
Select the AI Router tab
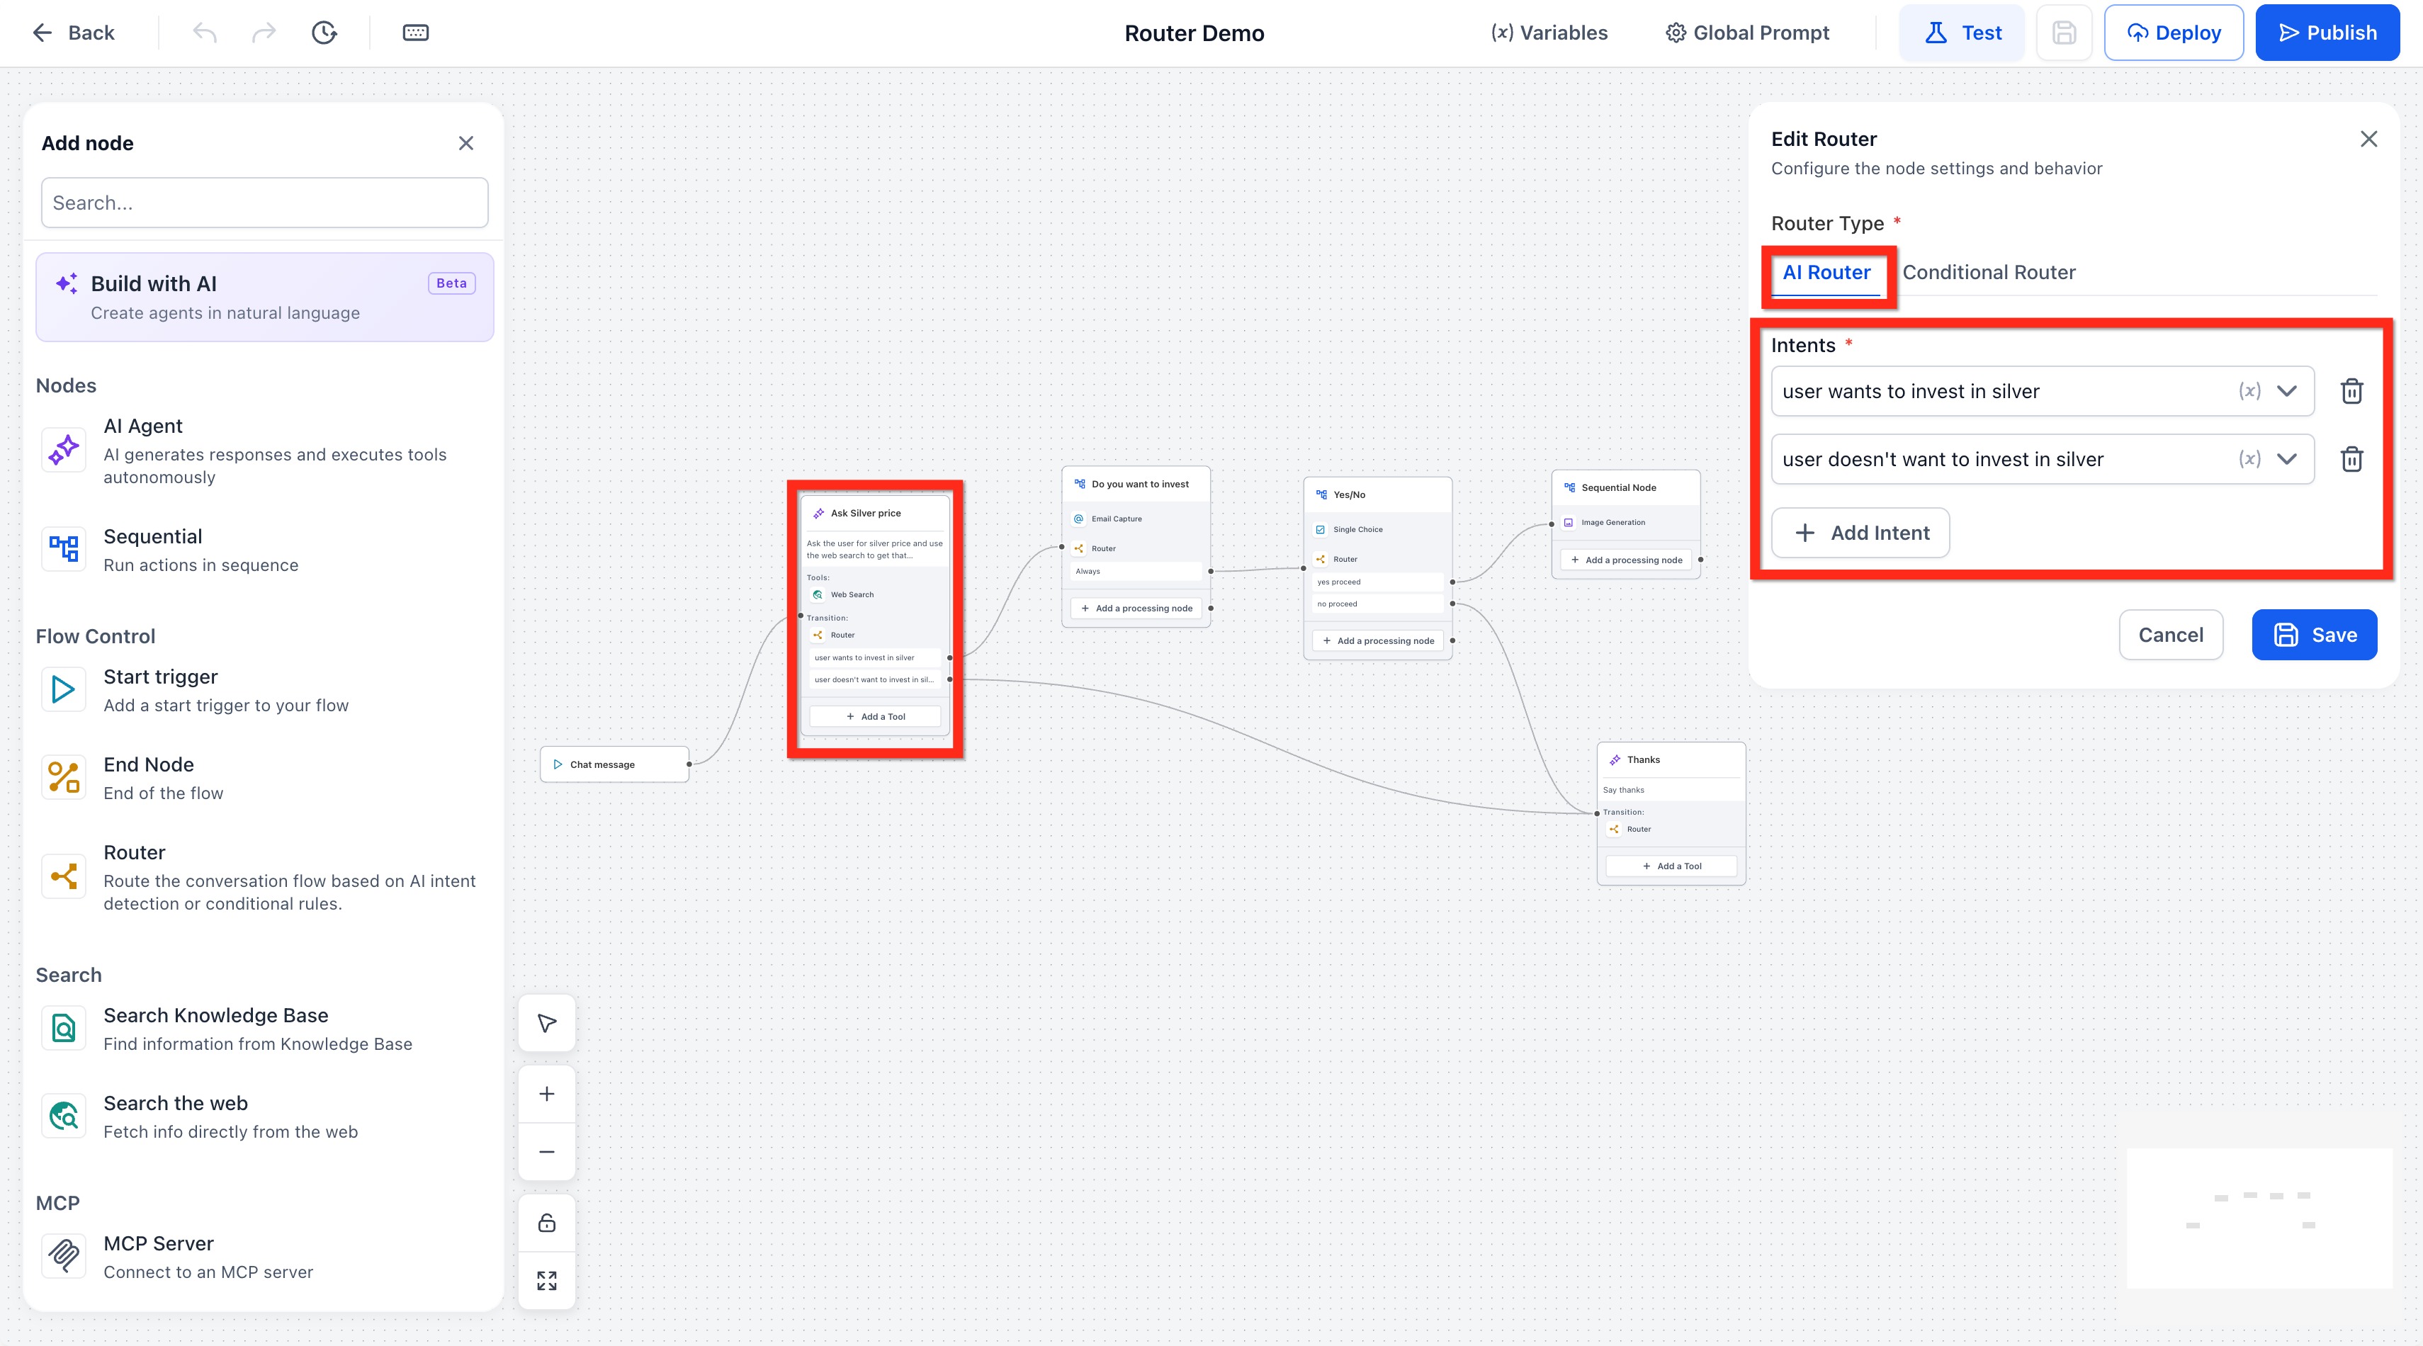pos(1826,273)
